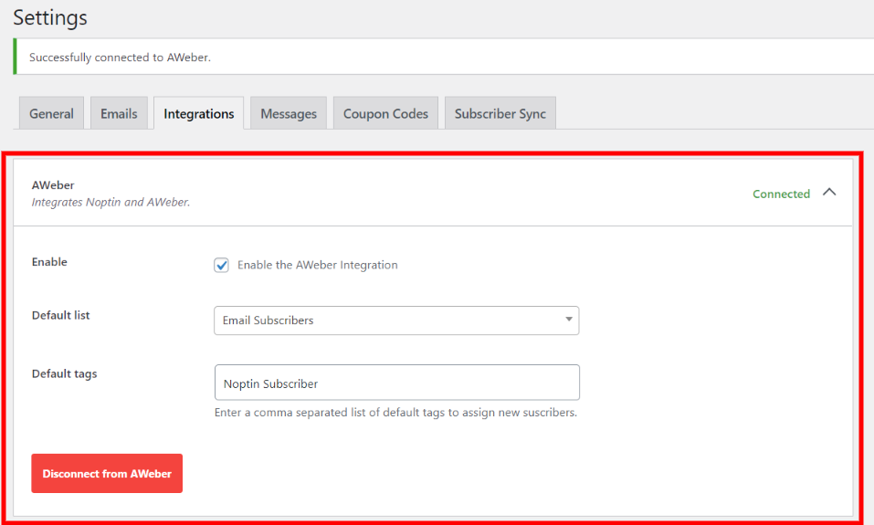Switch to the Subscriber Sync tab
Viewport: 874px width, 525px height.
pyautogui.click(x=500, y=113)
